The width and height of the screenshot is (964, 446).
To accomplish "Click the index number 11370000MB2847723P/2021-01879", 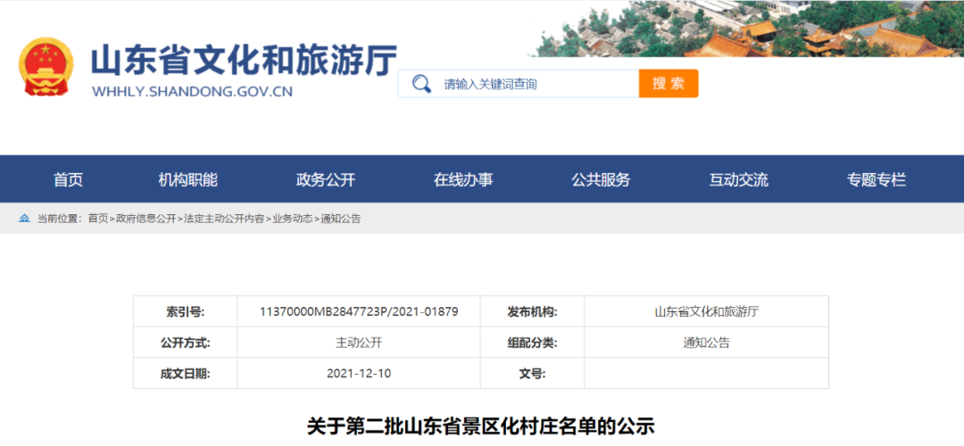I will point(359,312).
